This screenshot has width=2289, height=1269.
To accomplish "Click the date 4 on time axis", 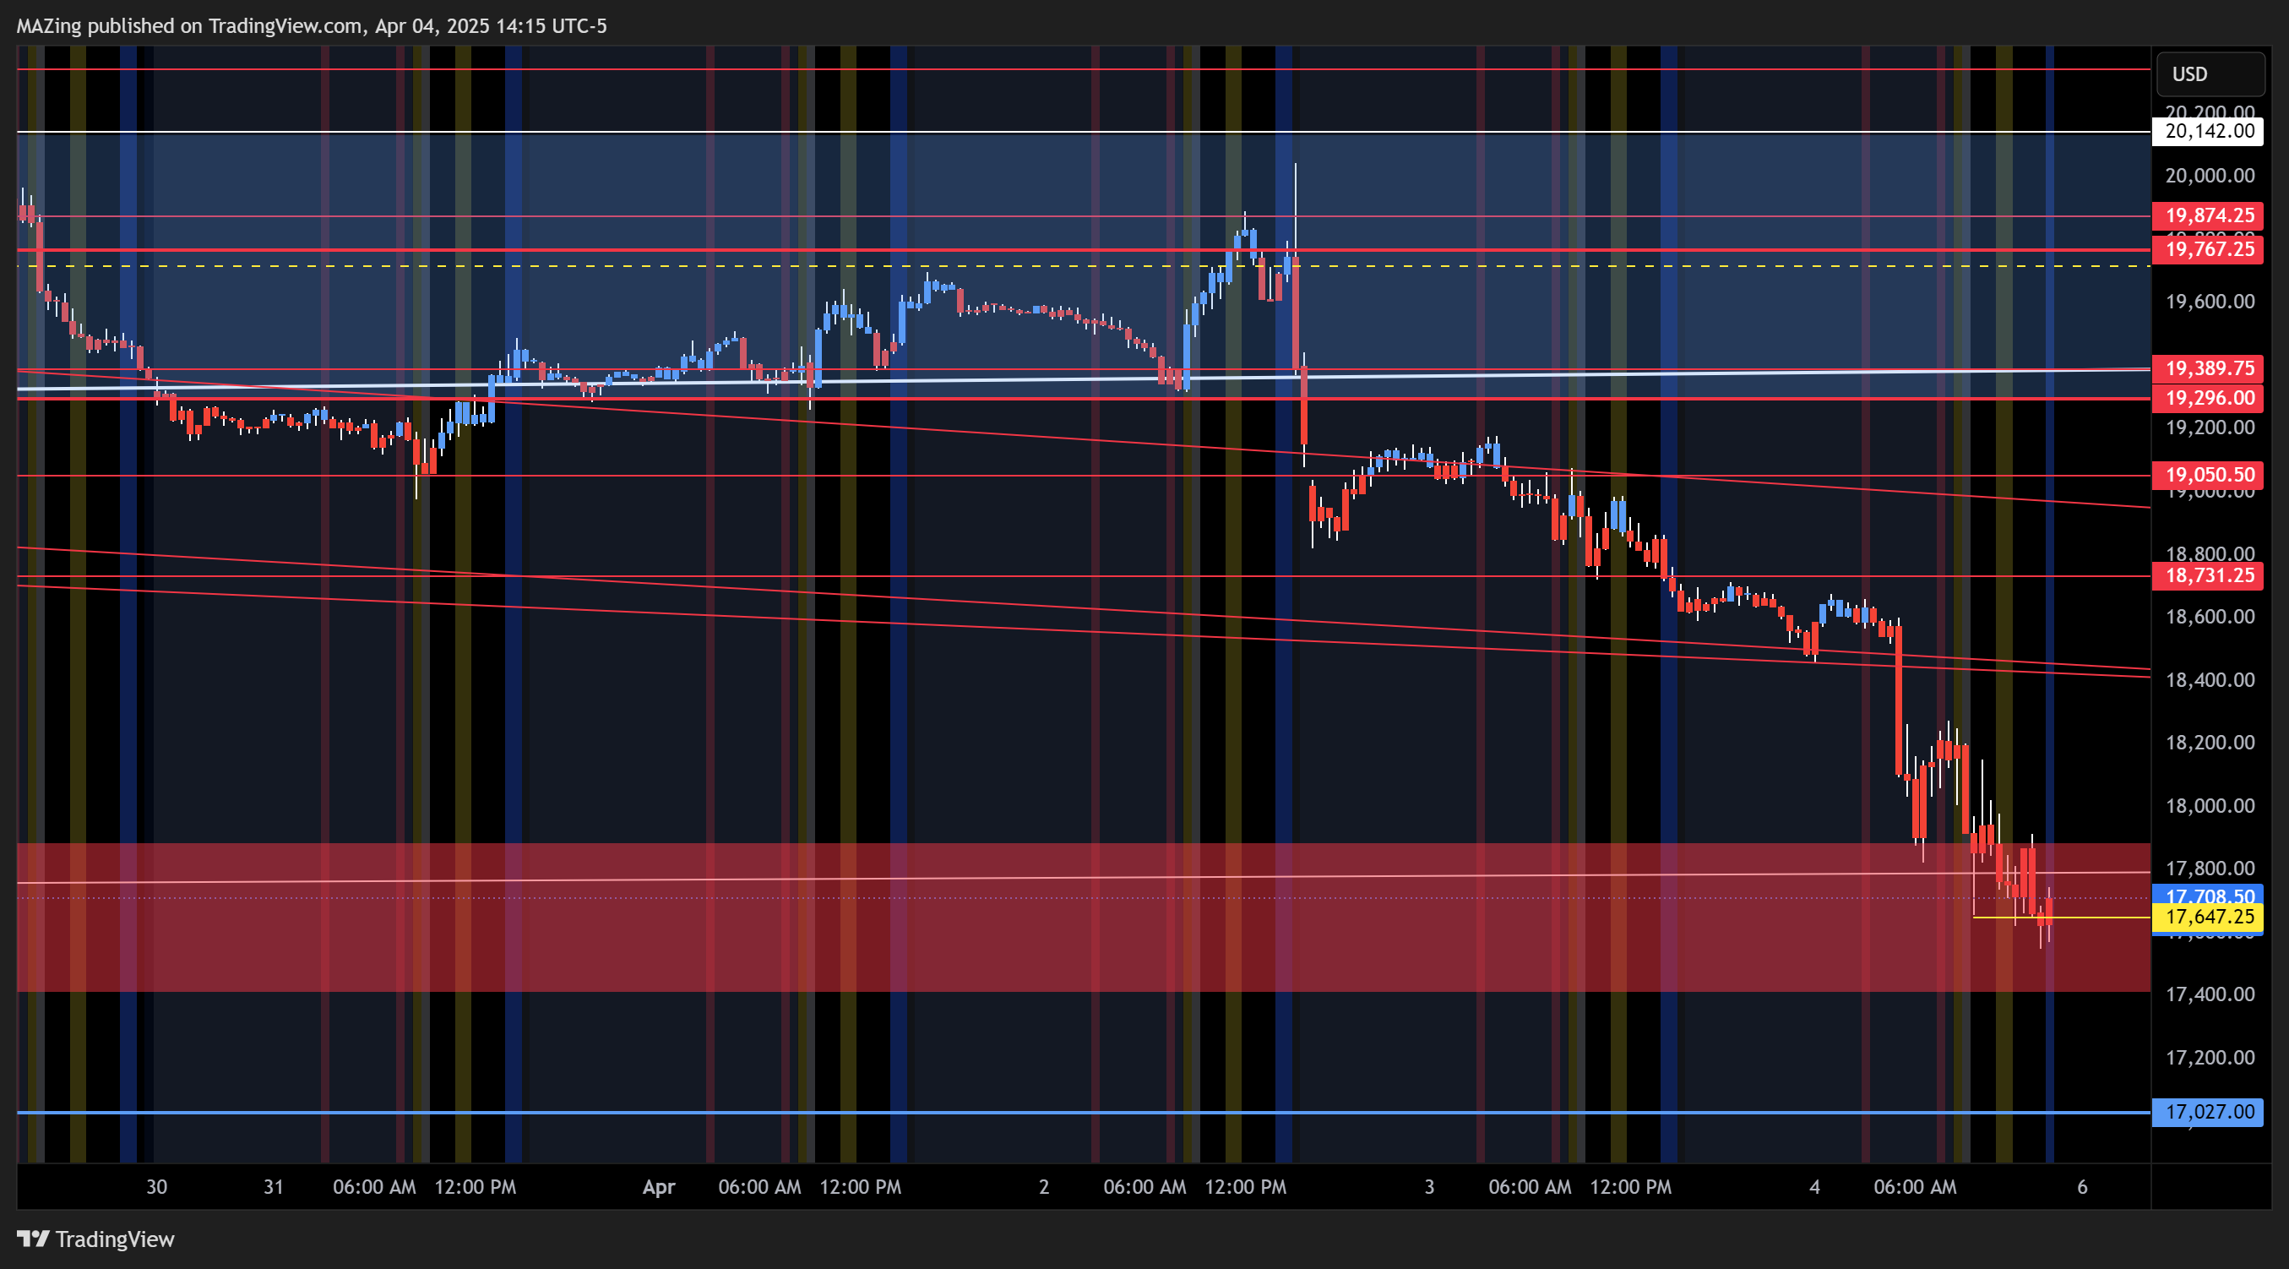I will pyautogui.click(x=1814, y=1187).
